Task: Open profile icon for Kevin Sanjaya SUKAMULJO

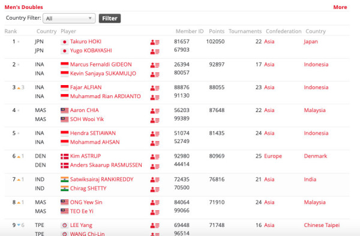Action: click(155, 74)
